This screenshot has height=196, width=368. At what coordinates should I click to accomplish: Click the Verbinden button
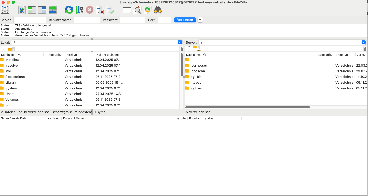coord(185,20)
